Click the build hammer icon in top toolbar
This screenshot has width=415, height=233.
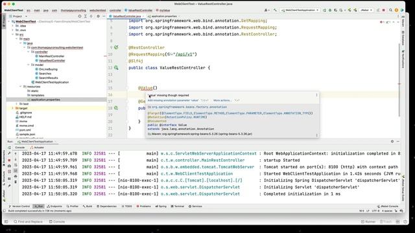click(x=275, y=10)
